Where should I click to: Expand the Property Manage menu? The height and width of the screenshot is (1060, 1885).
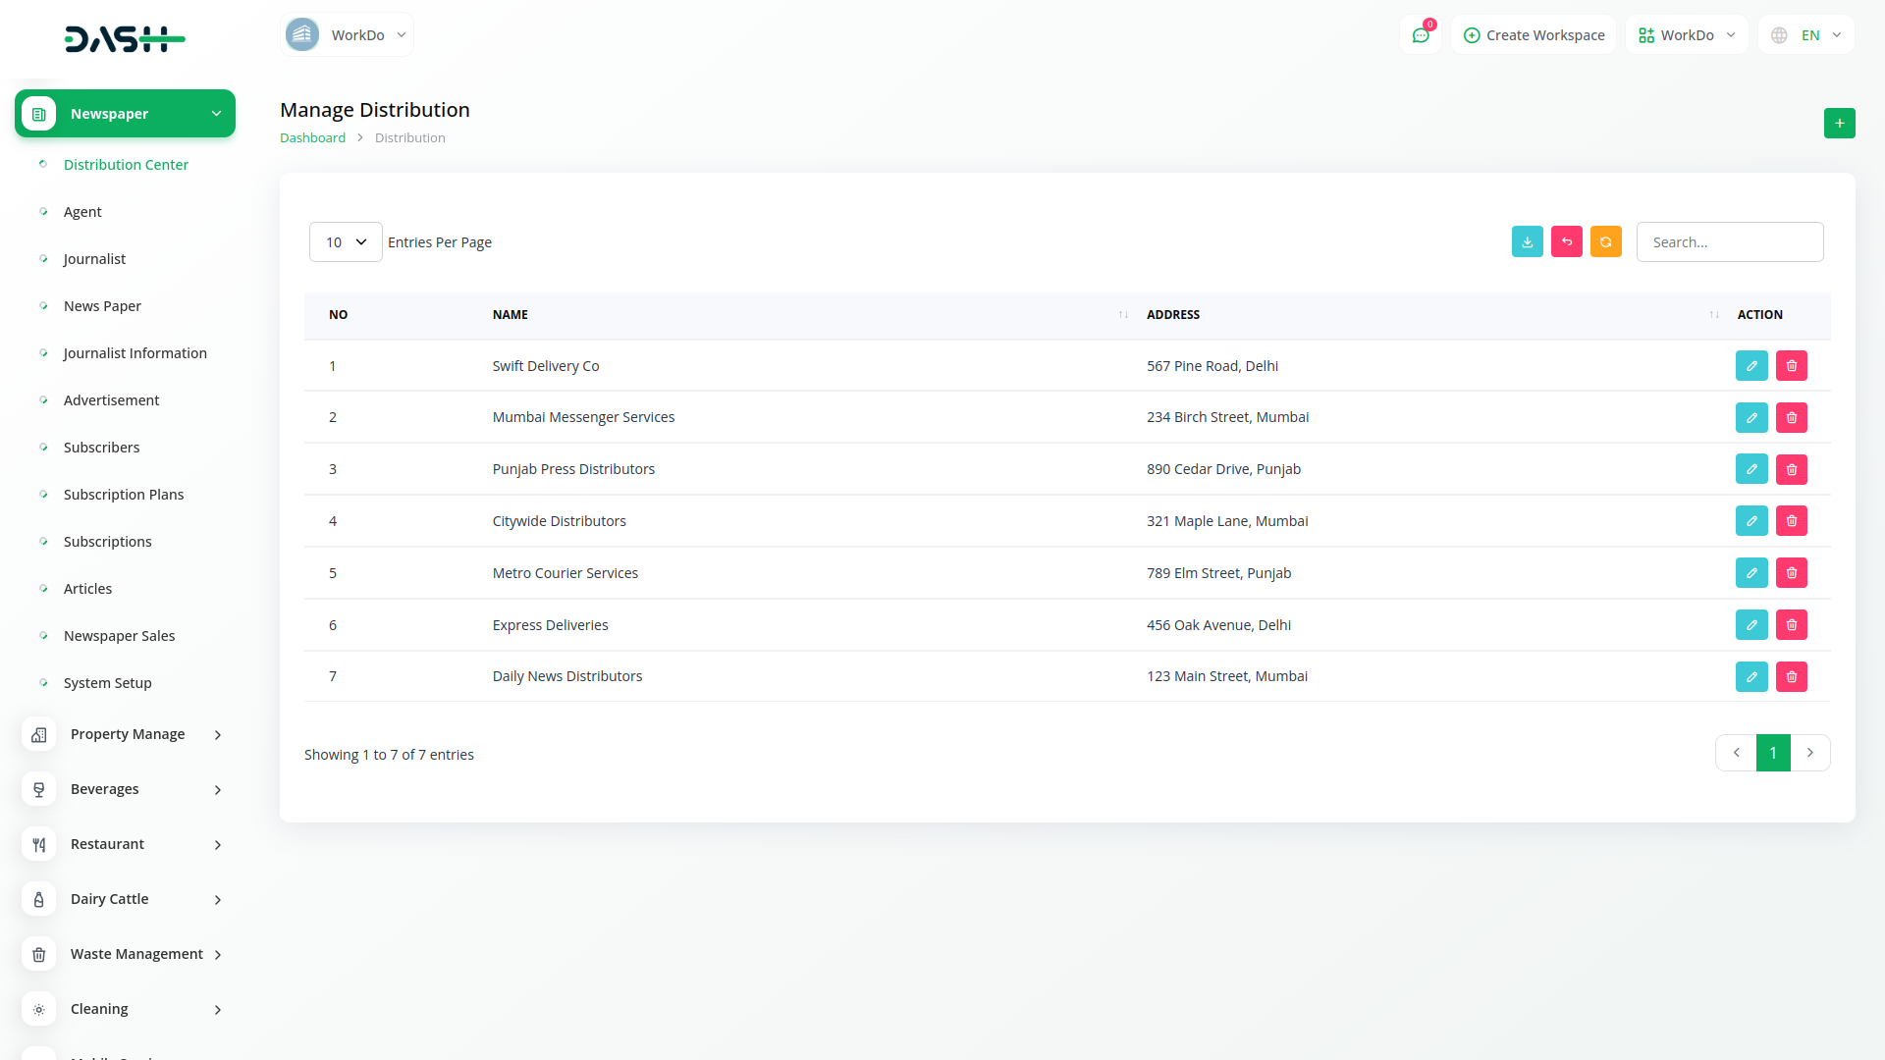click(x=126, y=734)
